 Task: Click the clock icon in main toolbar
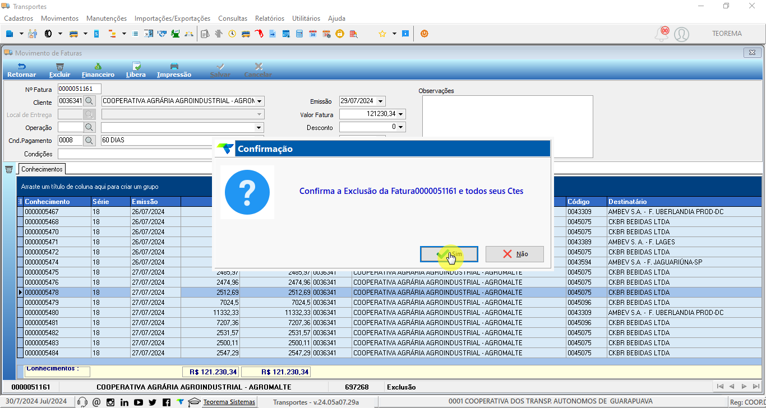coord(232,34)
